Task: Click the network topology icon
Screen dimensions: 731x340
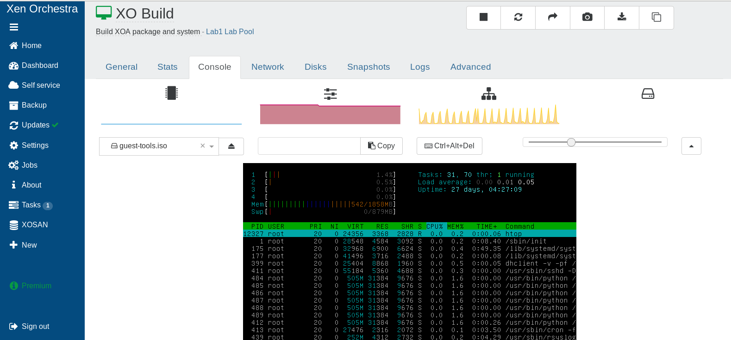Action: [489, 94]
